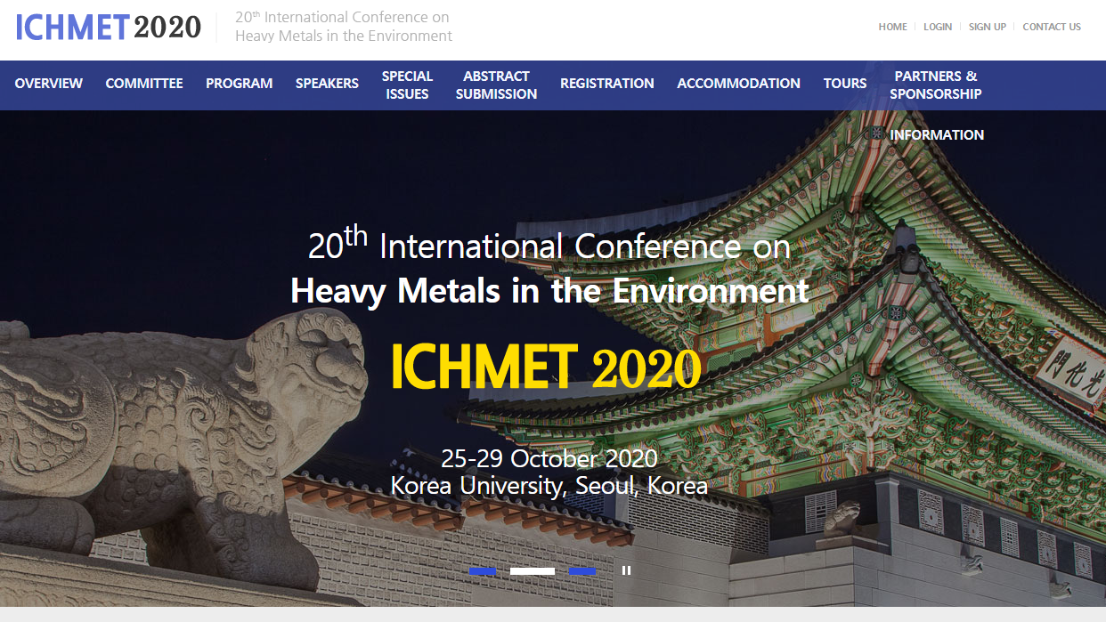Click the header conference title text
This screenshot has height=622, width=1106.
[344, 27]
